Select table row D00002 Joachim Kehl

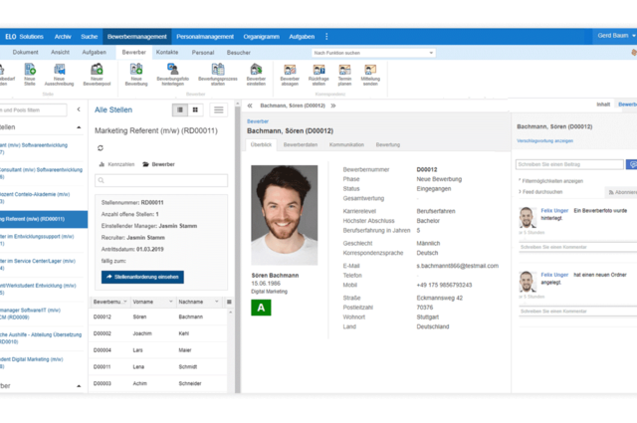[x=158, y=333]
